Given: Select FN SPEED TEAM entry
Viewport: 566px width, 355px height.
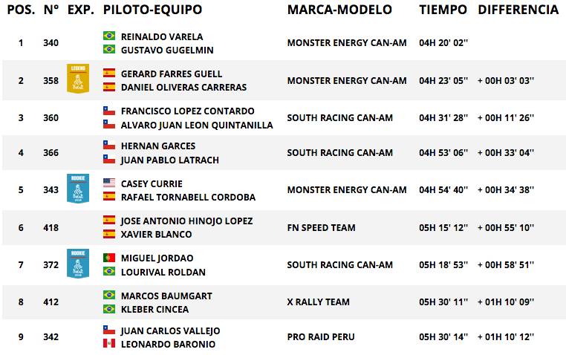Looking at the screenshot, I should click(322, 228).
